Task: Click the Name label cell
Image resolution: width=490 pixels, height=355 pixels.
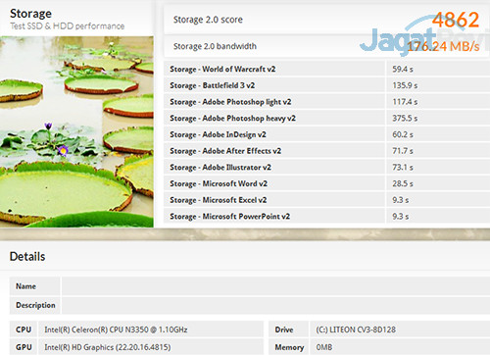Action: [34, 286]
